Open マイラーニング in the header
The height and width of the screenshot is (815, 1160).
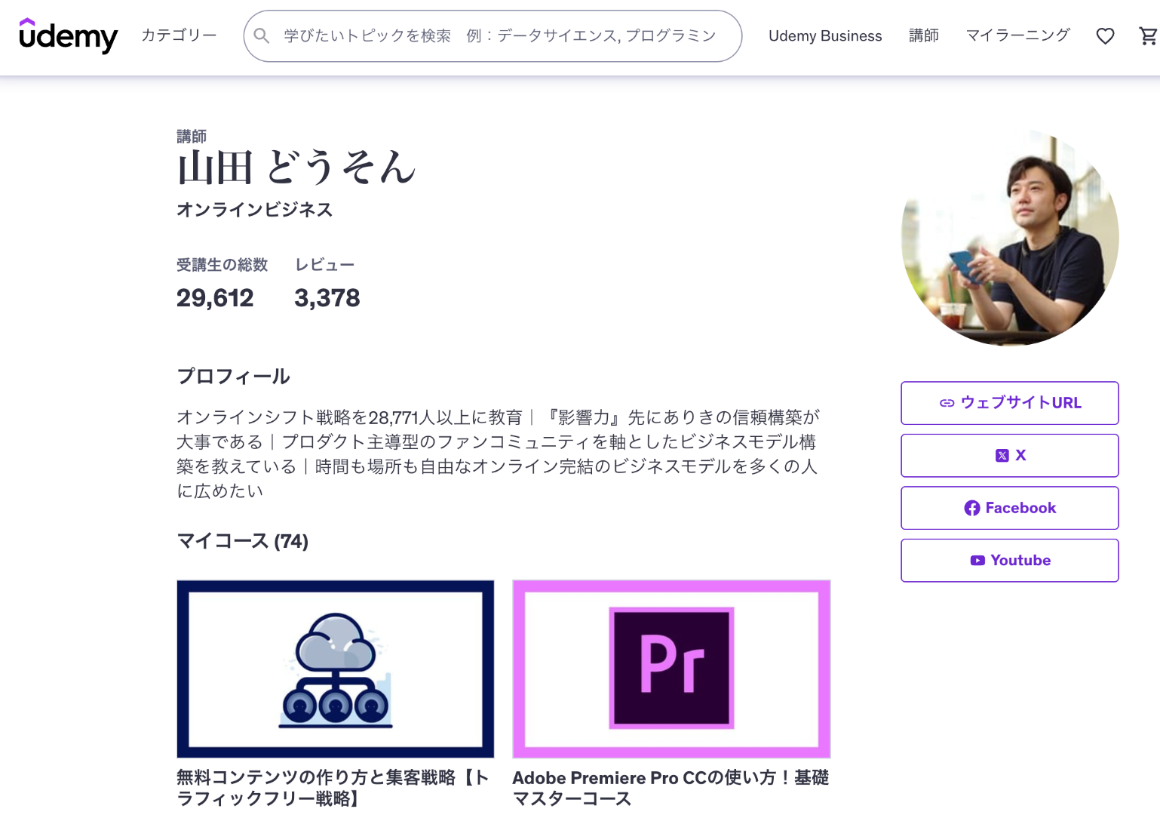click(1018, 35)
